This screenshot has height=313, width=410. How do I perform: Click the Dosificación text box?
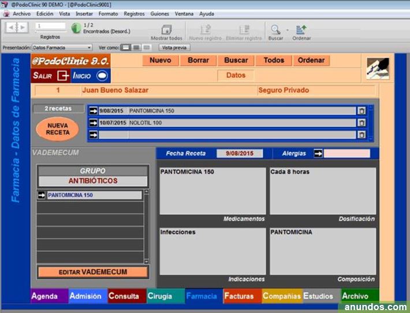(323, 191)
